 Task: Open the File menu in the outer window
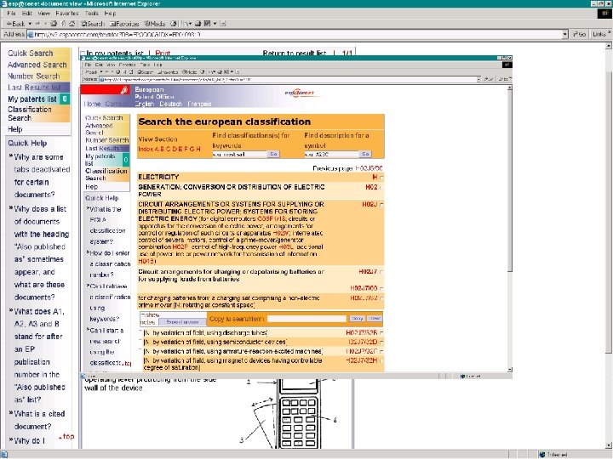[x=12, y=14]
